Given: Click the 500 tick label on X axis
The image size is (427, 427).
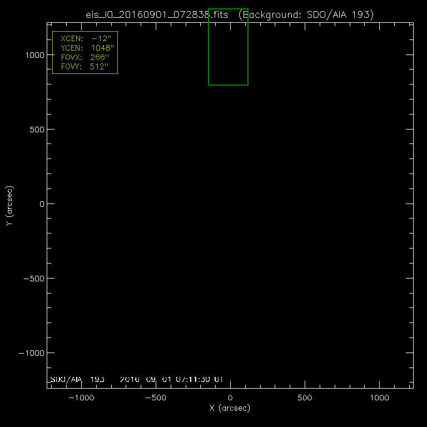Looking at the screenshot, I should click(304, 398).
